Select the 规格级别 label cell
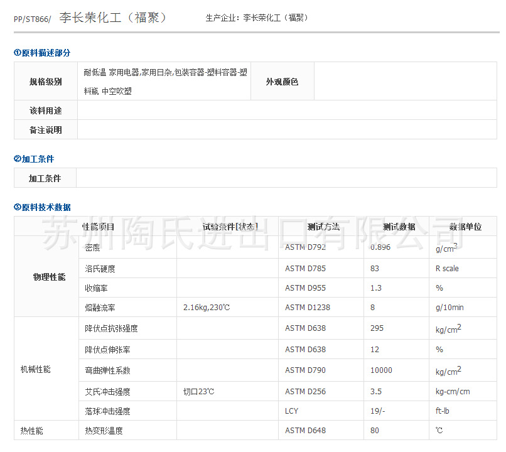The width and height of the screenshot is (506, 452). click(45, 82)
